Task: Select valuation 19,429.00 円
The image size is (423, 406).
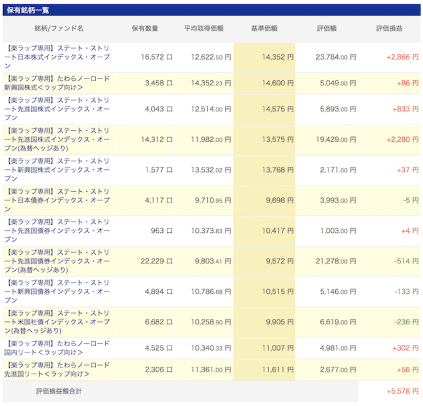Action: 336,139
